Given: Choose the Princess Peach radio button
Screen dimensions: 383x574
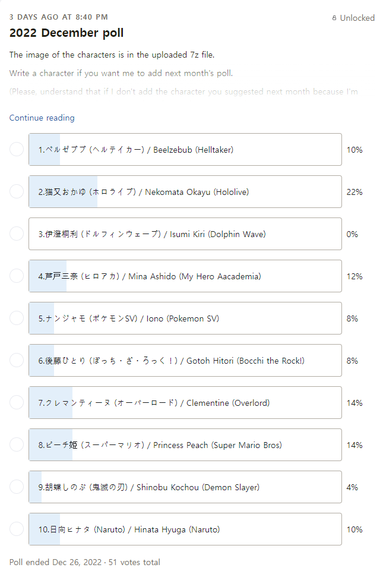Looking at the screenshot, I should click(17, 444).
